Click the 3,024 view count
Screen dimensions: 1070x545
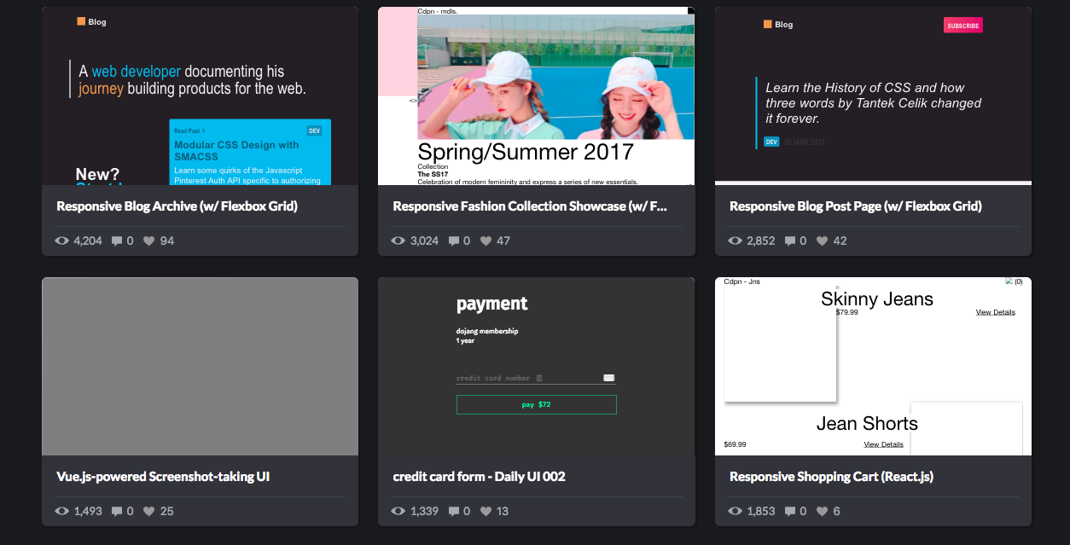point(424,241)
